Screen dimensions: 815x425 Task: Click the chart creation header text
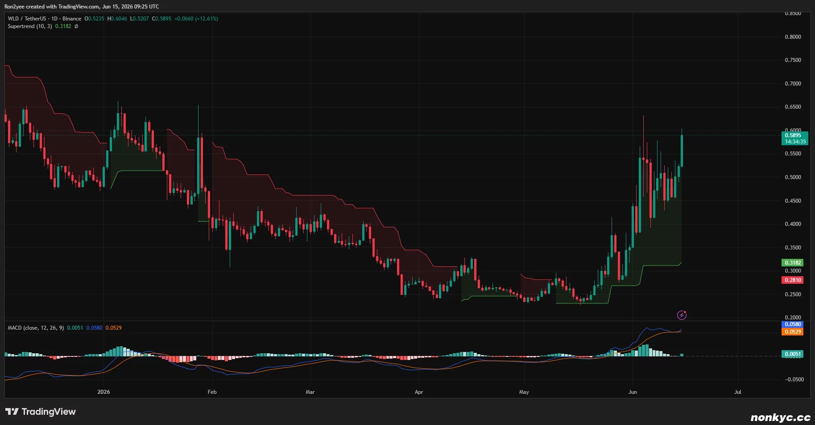(82, 7)
